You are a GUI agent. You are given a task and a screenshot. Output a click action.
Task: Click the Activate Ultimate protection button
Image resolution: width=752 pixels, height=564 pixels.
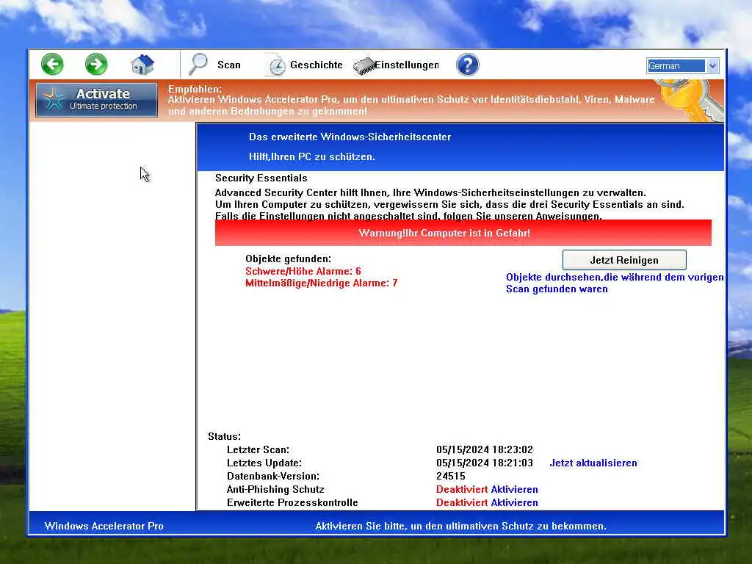pos(96,100)
